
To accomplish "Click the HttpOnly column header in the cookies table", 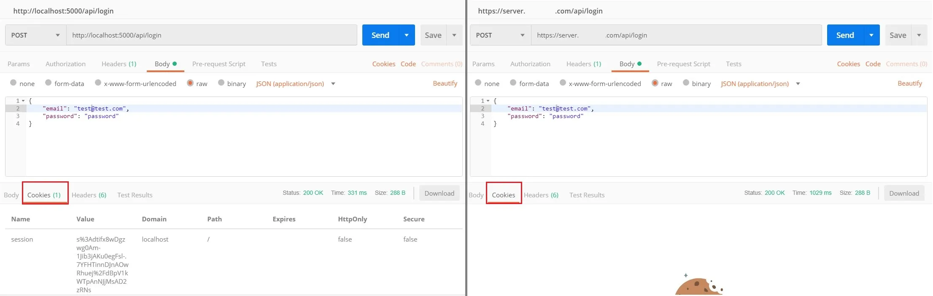I will click(x=352, y=219).
